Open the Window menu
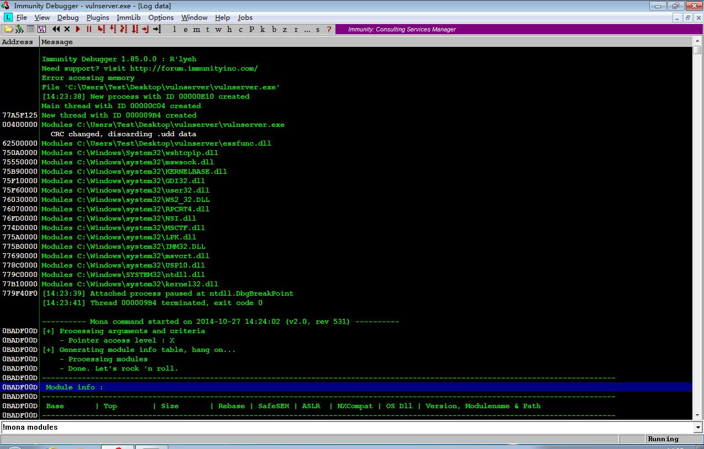 point(194,18)
